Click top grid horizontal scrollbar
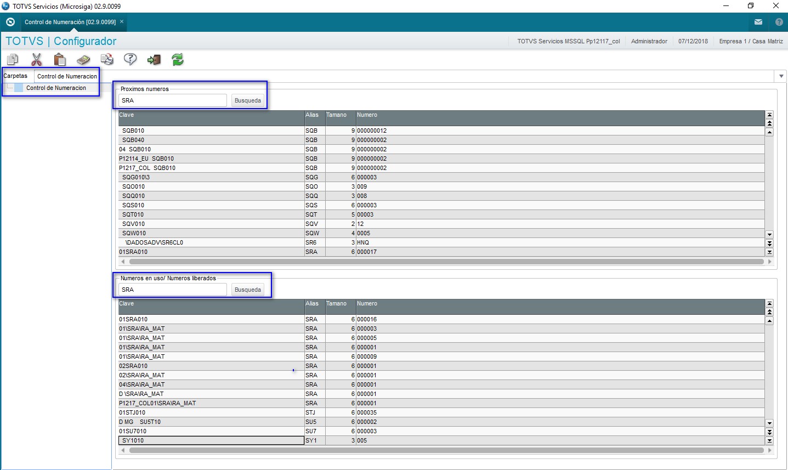 coord(446,262)
